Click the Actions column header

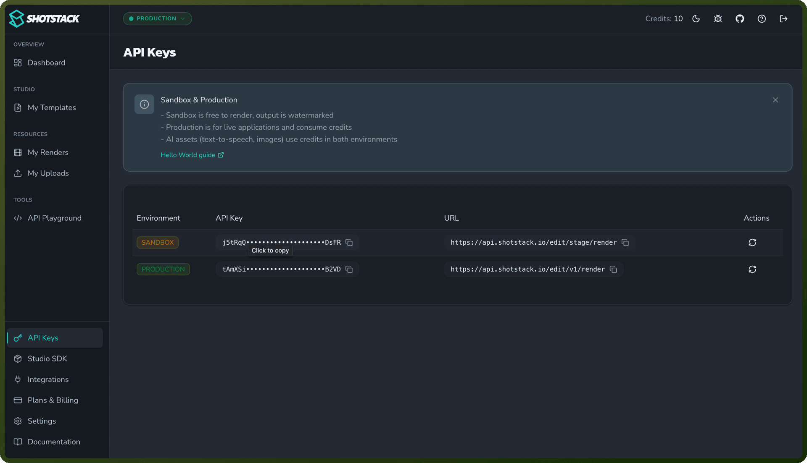[757, 218]
